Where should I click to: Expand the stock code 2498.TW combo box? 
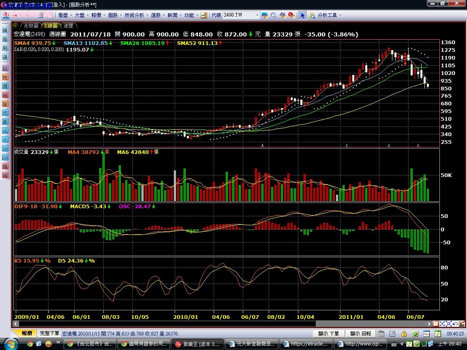pyautogui.click(x=257, y=15)
